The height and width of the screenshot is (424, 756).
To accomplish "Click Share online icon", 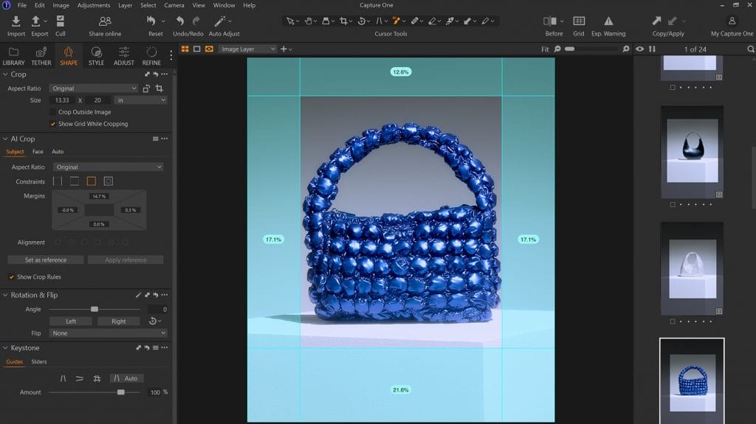I will tap(105, 21).
